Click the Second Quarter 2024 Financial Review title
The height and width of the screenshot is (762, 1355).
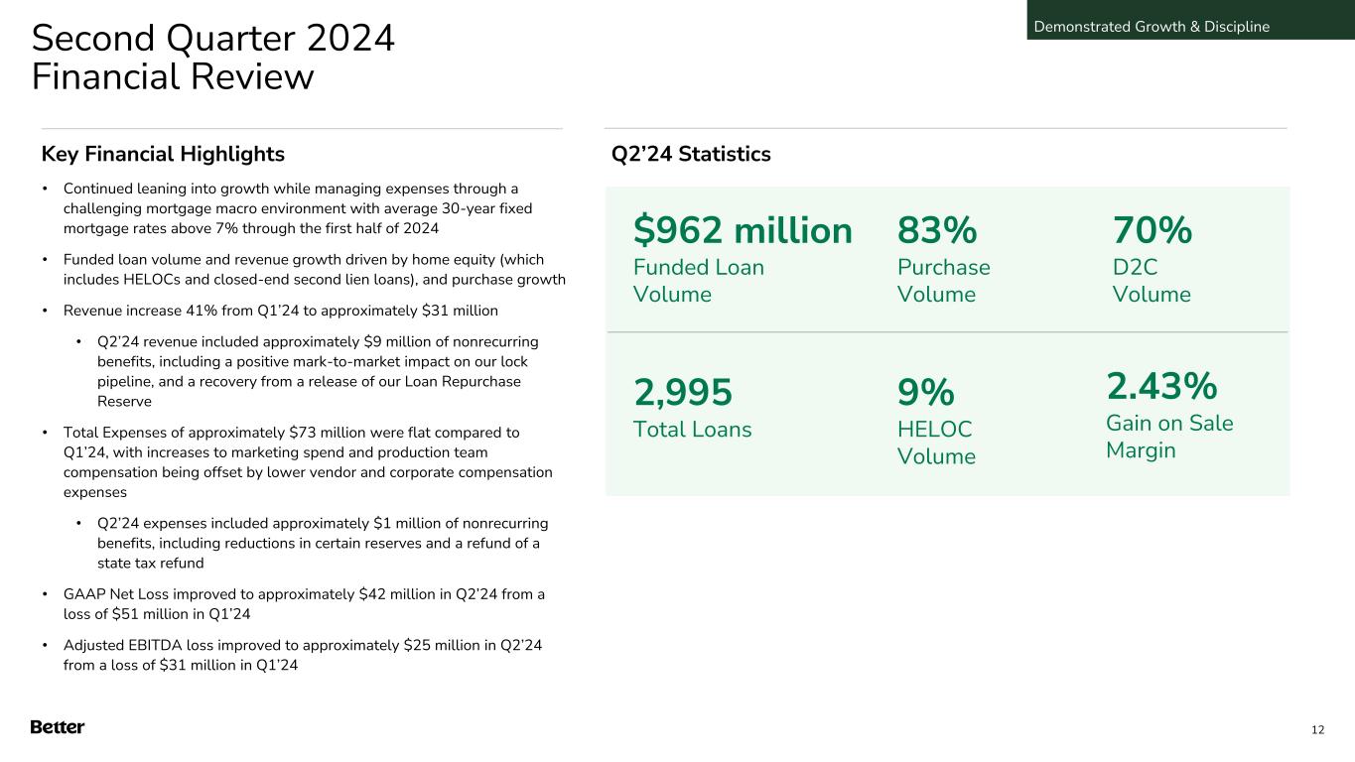(213, 58)
